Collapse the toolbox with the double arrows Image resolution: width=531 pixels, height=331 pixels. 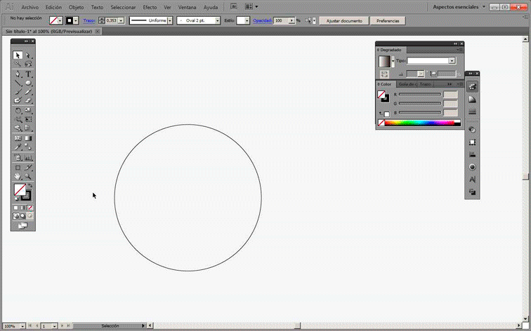pyautogui.click(x=26, y=41)
